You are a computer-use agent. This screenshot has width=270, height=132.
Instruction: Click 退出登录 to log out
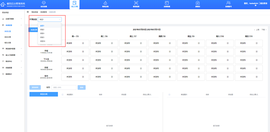point(263,3)
